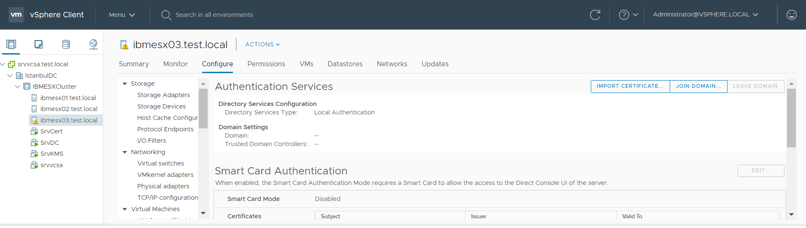Click the Valid To column header
The width and height of the screenshot is (806, 228).
point(698,216)
